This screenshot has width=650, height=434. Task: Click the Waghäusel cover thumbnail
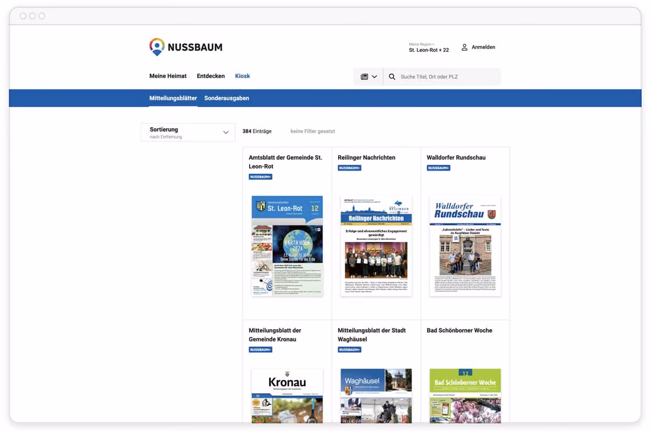(x=376, y=396)
